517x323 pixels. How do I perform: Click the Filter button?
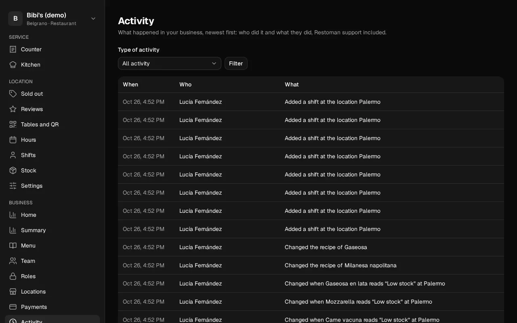236,63
